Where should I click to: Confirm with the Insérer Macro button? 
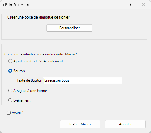[80, 124]
